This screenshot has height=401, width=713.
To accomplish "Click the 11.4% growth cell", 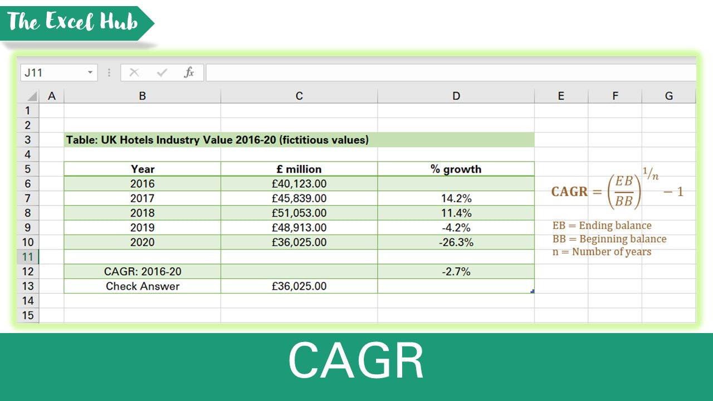I will pyautogui.click(x=456, y=213).
